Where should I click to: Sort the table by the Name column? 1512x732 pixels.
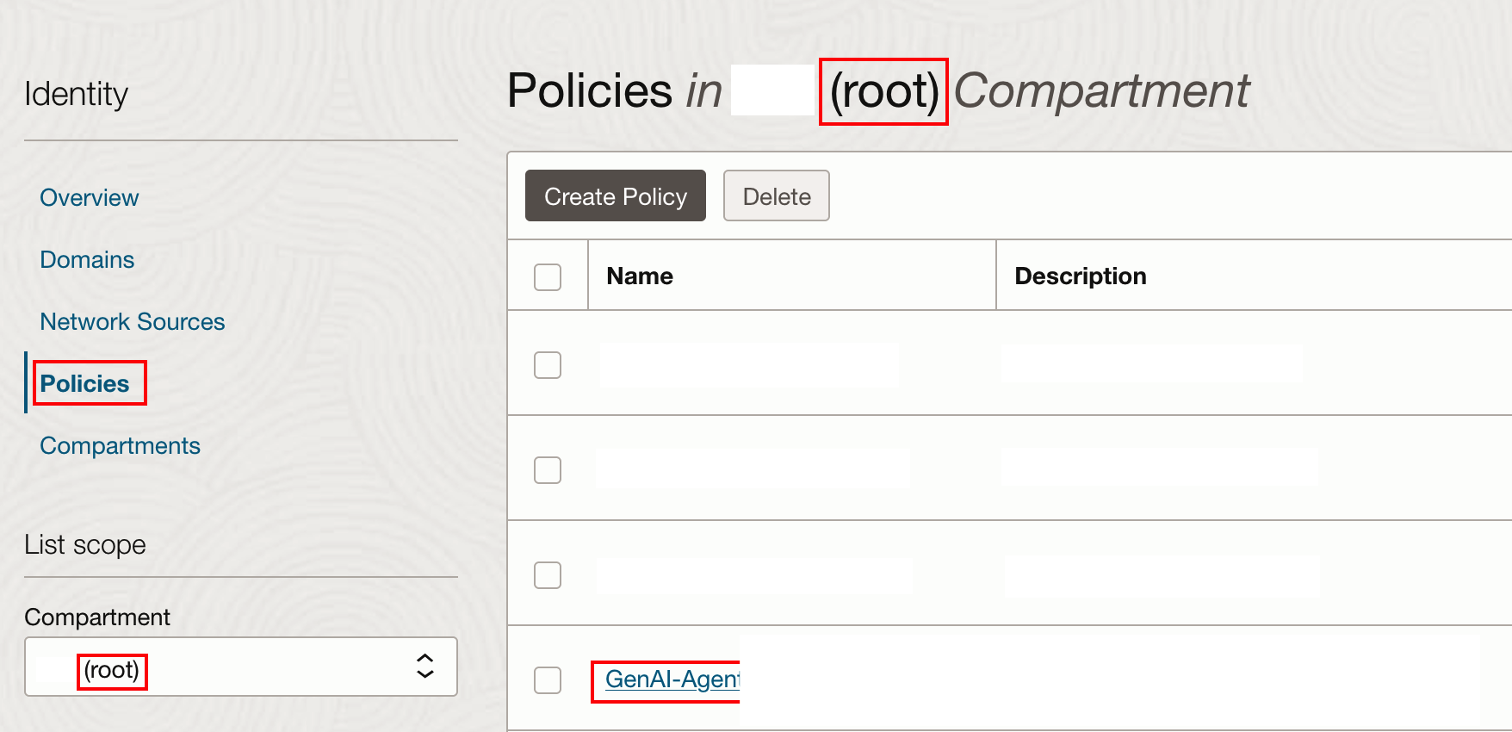click(x=639, y=276)
